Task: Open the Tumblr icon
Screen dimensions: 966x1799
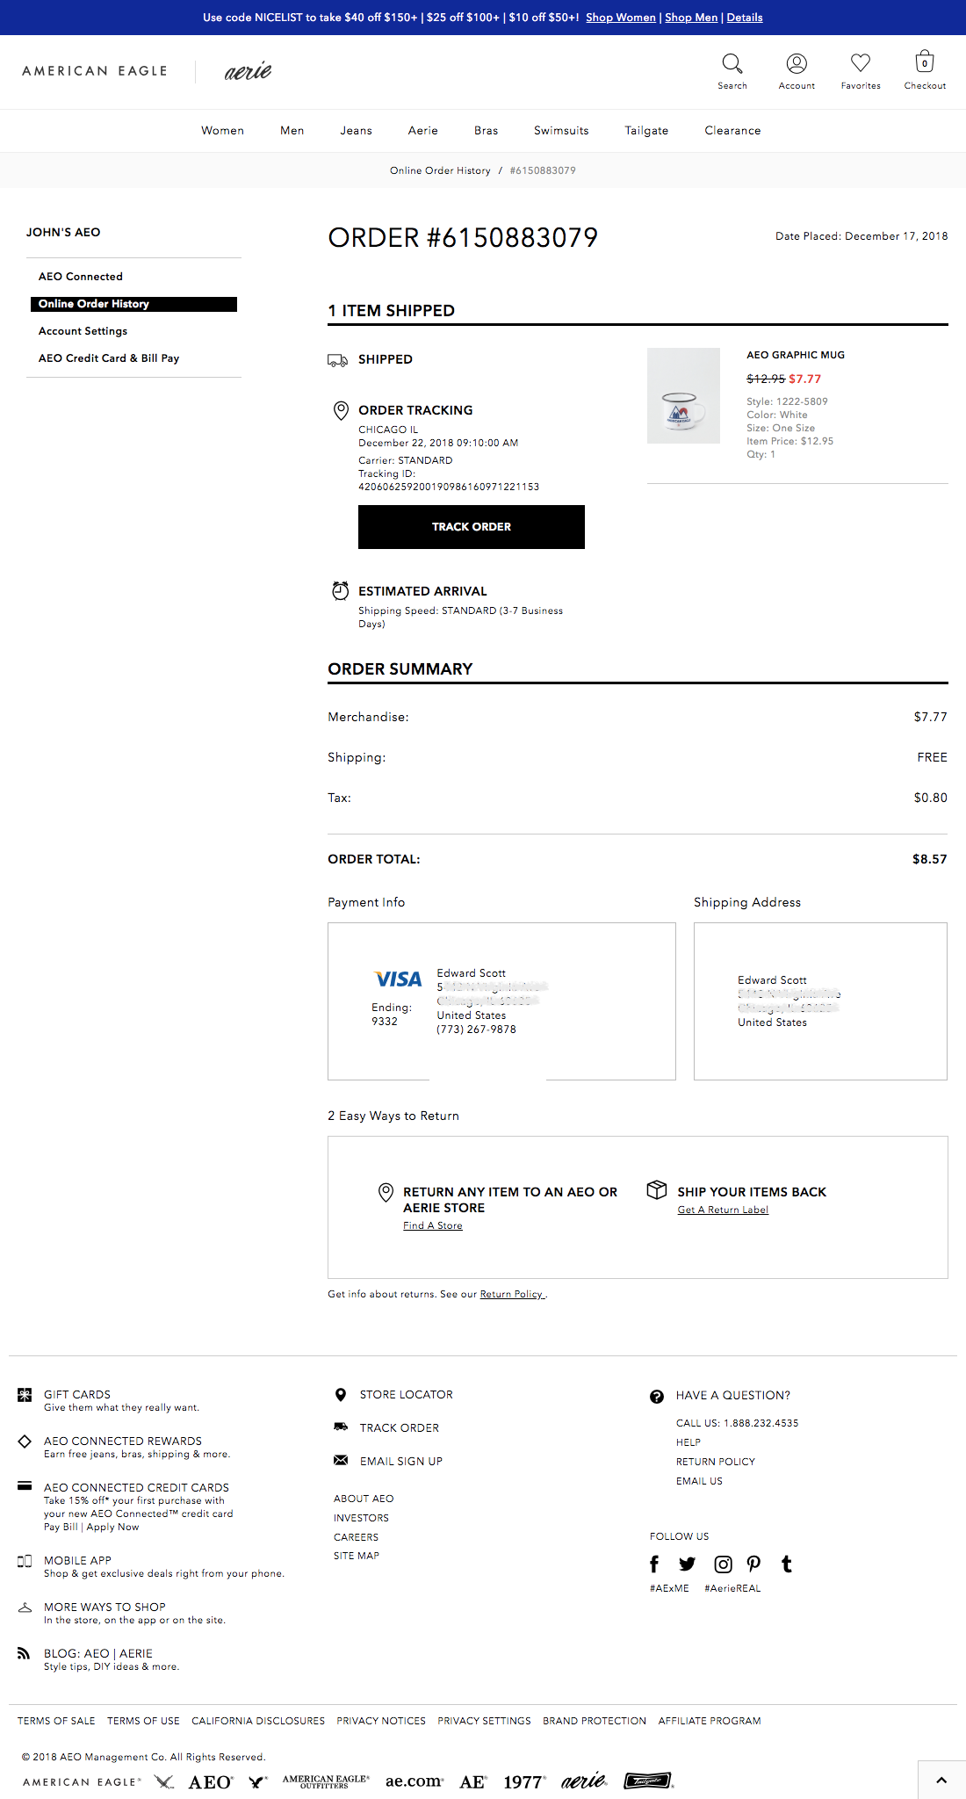Action: [x=787, y=1564]
